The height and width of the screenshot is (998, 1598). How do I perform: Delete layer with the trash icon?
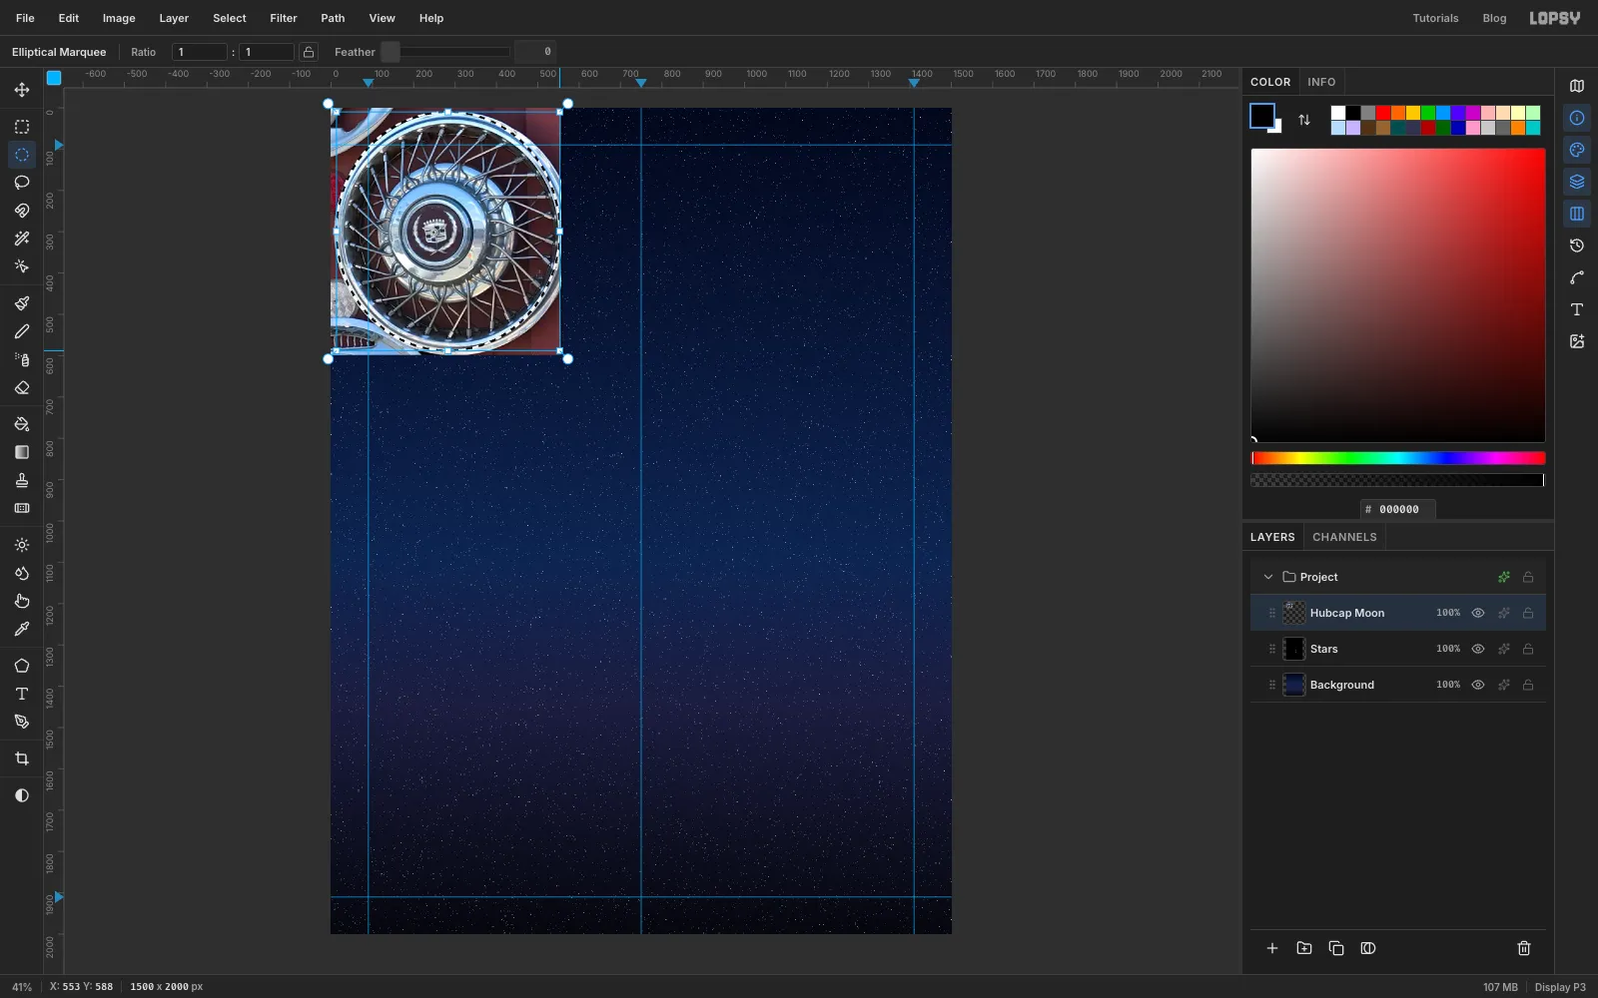click(1524, 948)
